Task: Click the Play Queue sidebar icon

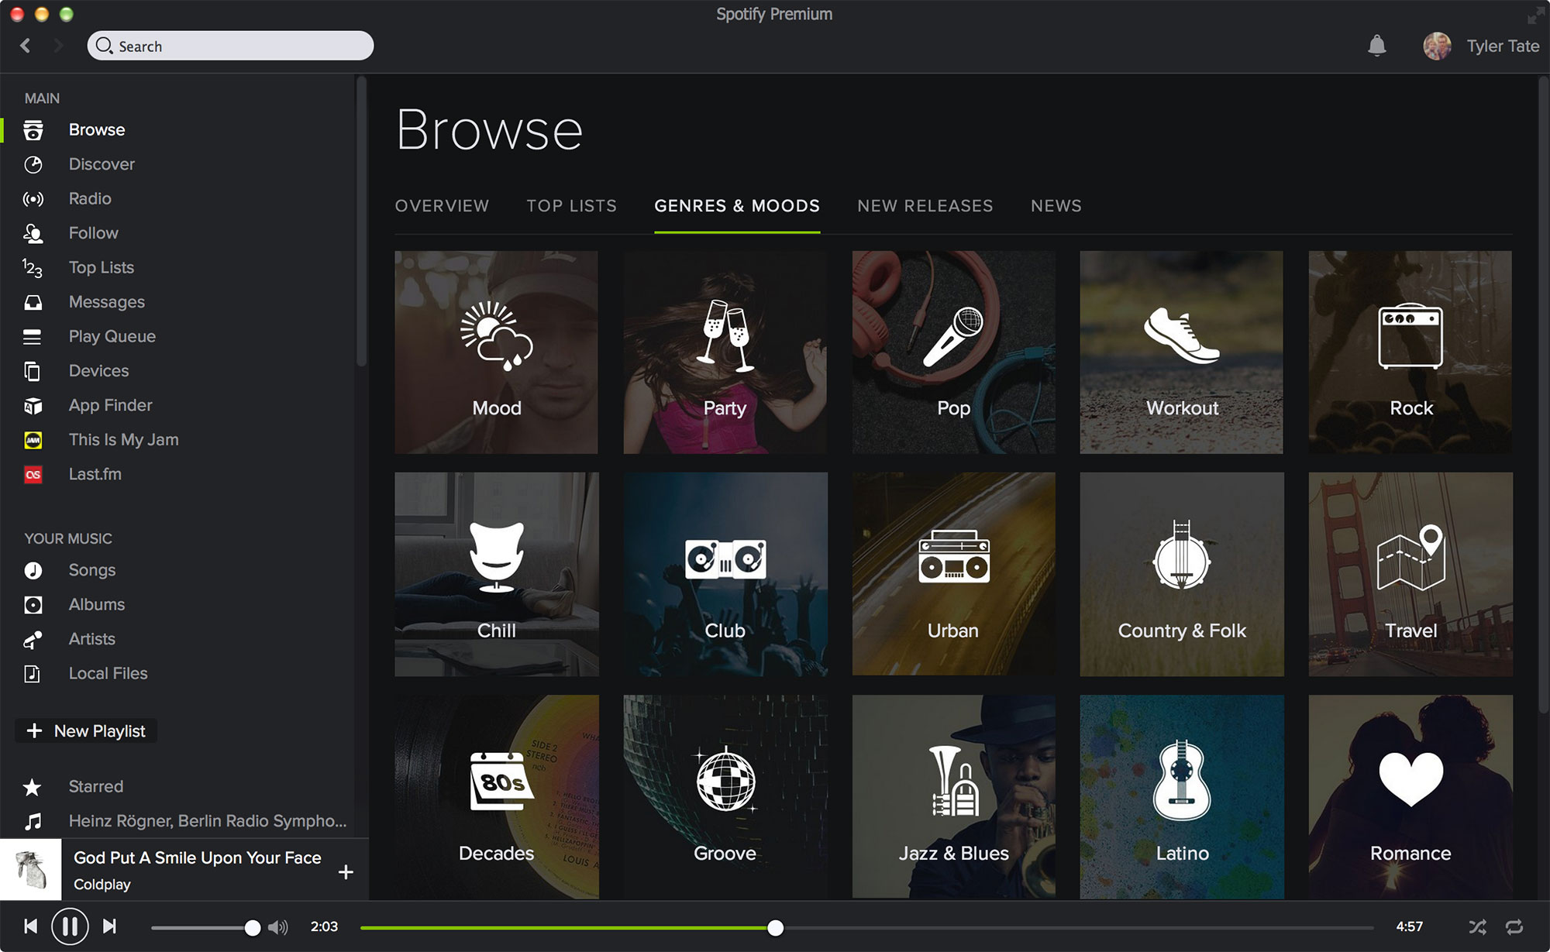Action: tap(33, 335)
